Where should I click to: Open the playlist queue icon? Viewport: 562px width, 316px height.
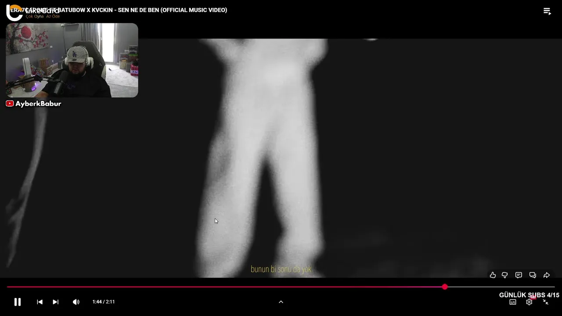(x=547, y=11)
